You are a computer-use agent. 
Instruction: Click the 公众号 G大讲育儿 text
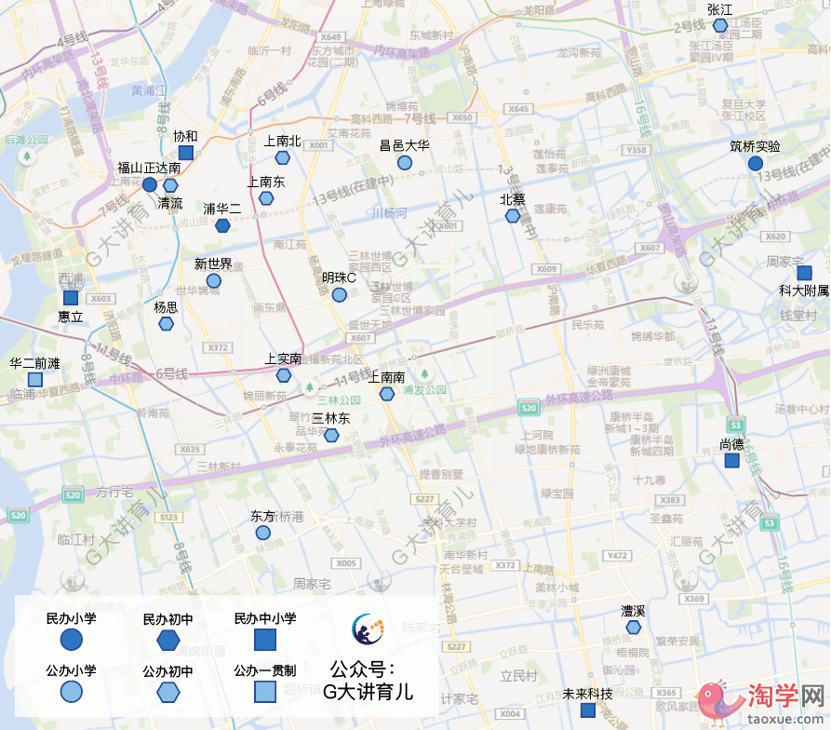point(368,681)
